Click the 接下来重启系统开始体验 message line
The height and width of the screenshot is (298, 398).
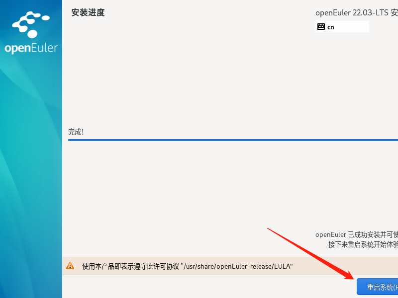(363, 244)
